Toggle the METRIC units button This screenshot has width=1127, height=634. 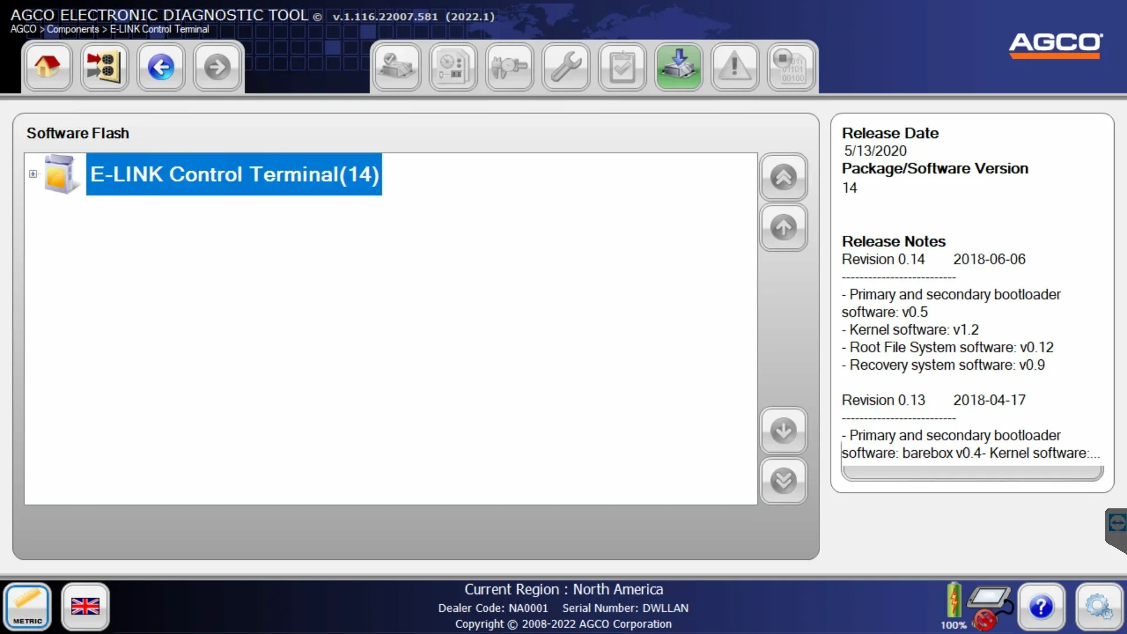(28, 606)
